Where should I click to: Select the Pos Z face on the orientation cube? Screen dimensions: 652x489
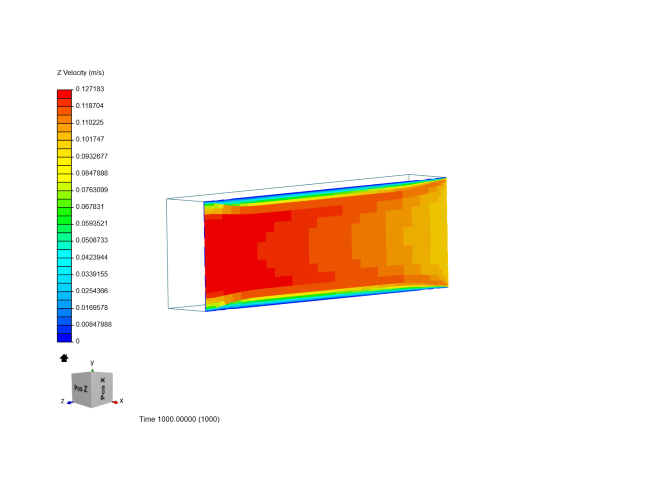point(81,388)
